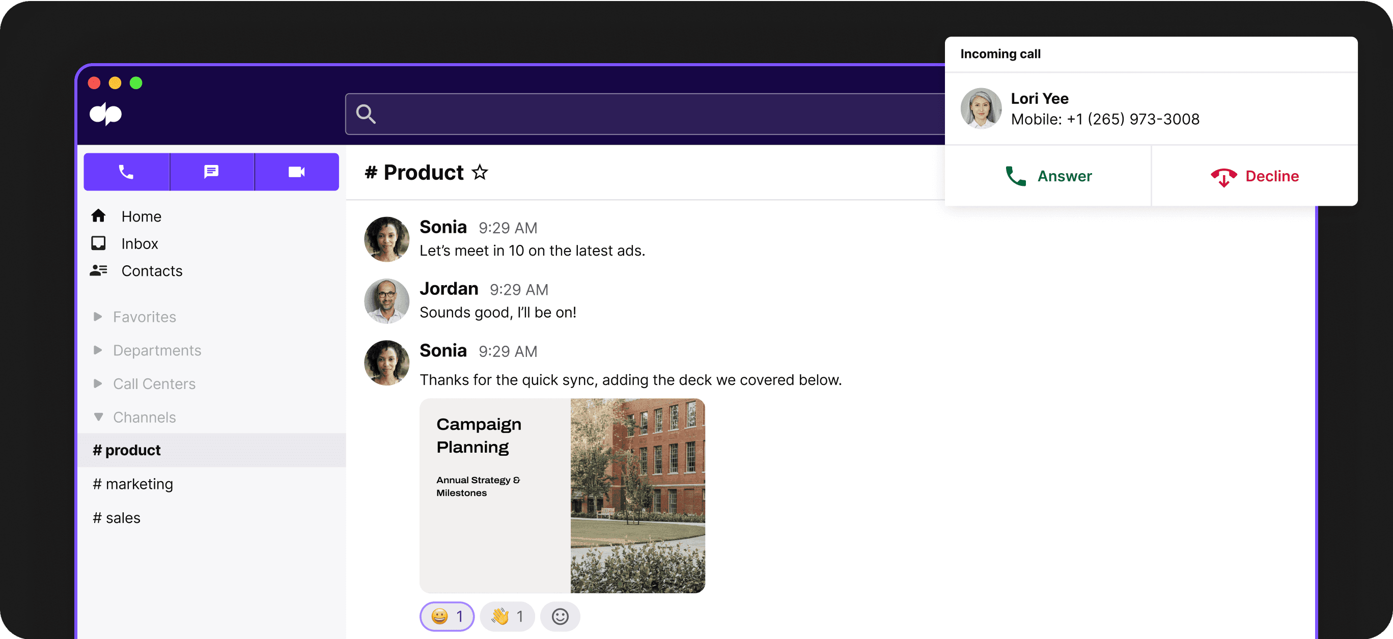Go to Contacts in sidebar
Viewport: 1393px width, 639px height.
tap(151, 271)
